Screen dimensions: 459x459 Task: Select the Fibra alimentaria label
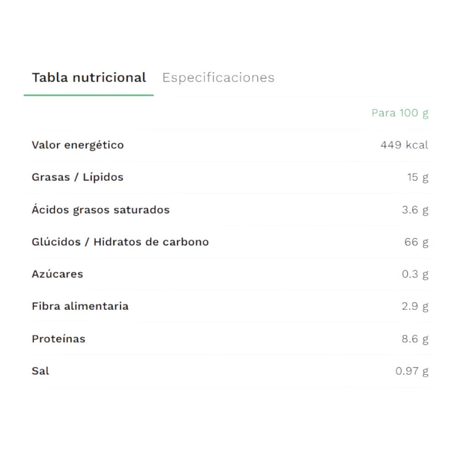[80, 306]
